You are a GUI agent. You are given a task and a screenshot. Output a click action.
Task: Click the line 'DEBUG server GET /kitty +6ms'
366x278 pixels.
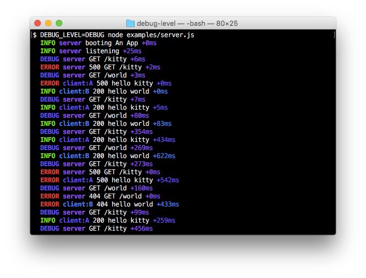click(x=93, y=59)
